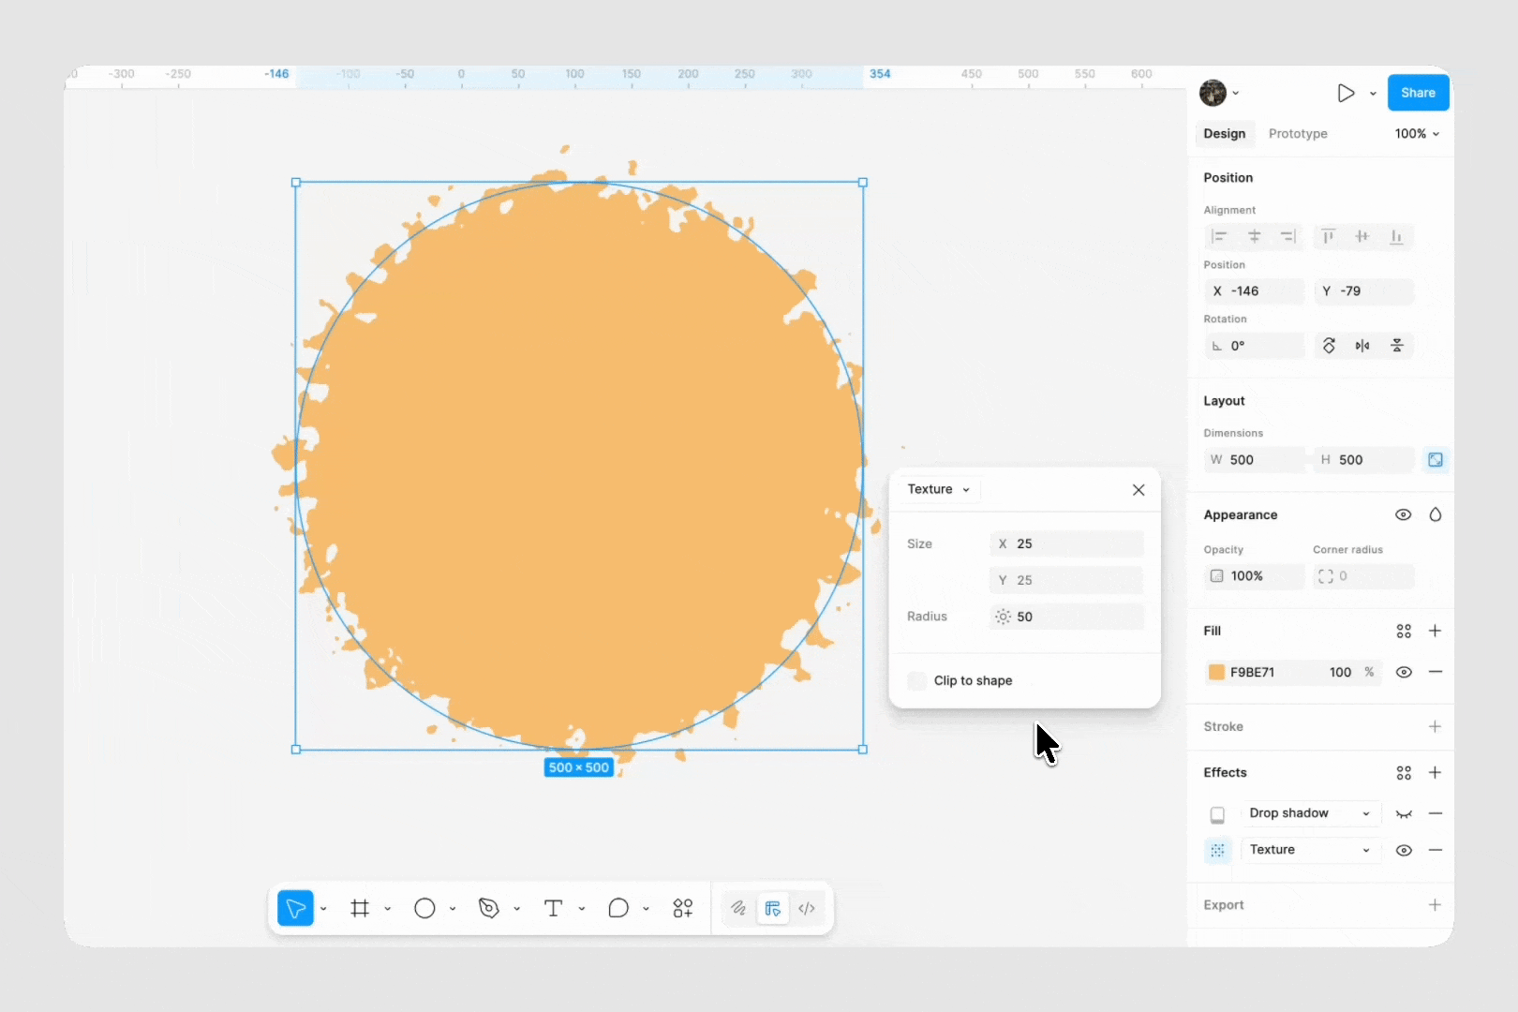The width and height of the screenshot is (1518, 1012).
Task: Add a stroke with plus icon
Action: click(1435, 726)
